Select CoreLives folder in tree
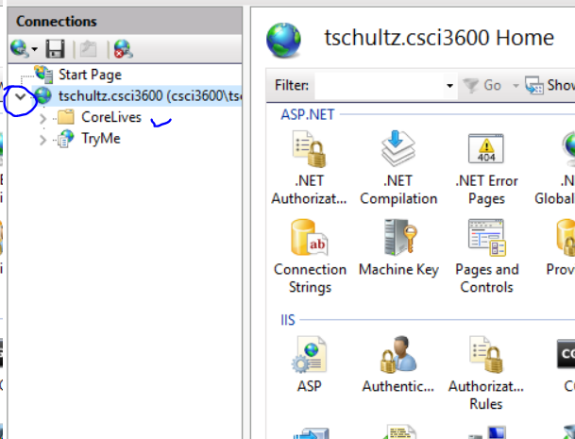 pos(111,117)
